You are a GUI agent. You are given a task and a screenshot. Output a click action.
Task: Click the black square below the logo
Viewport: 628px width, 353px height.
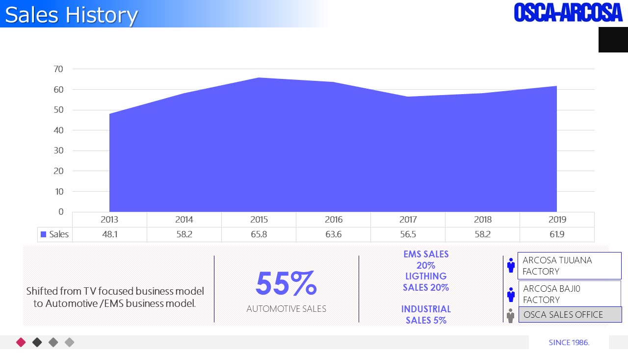click(613, 40)
